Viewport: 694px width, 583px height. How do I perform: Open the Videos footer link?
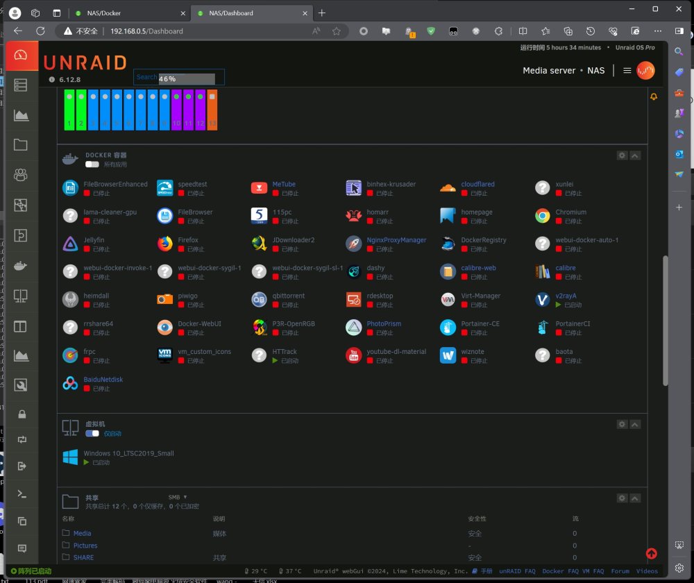[x=647, y=571]
